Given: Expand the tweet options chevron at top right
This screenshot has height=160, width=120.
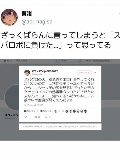Looking at the screenshot, I should (119, 13).
